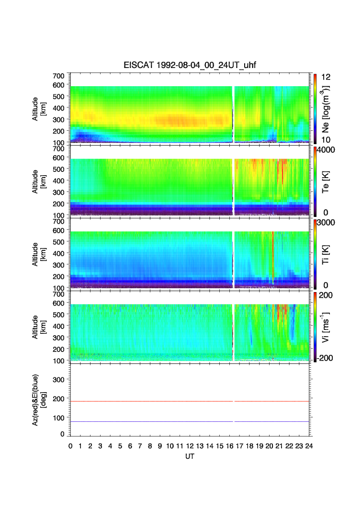Click the 12 tick on UT axis
Viewport: 339px width, 509px height.
pos(190,446)
